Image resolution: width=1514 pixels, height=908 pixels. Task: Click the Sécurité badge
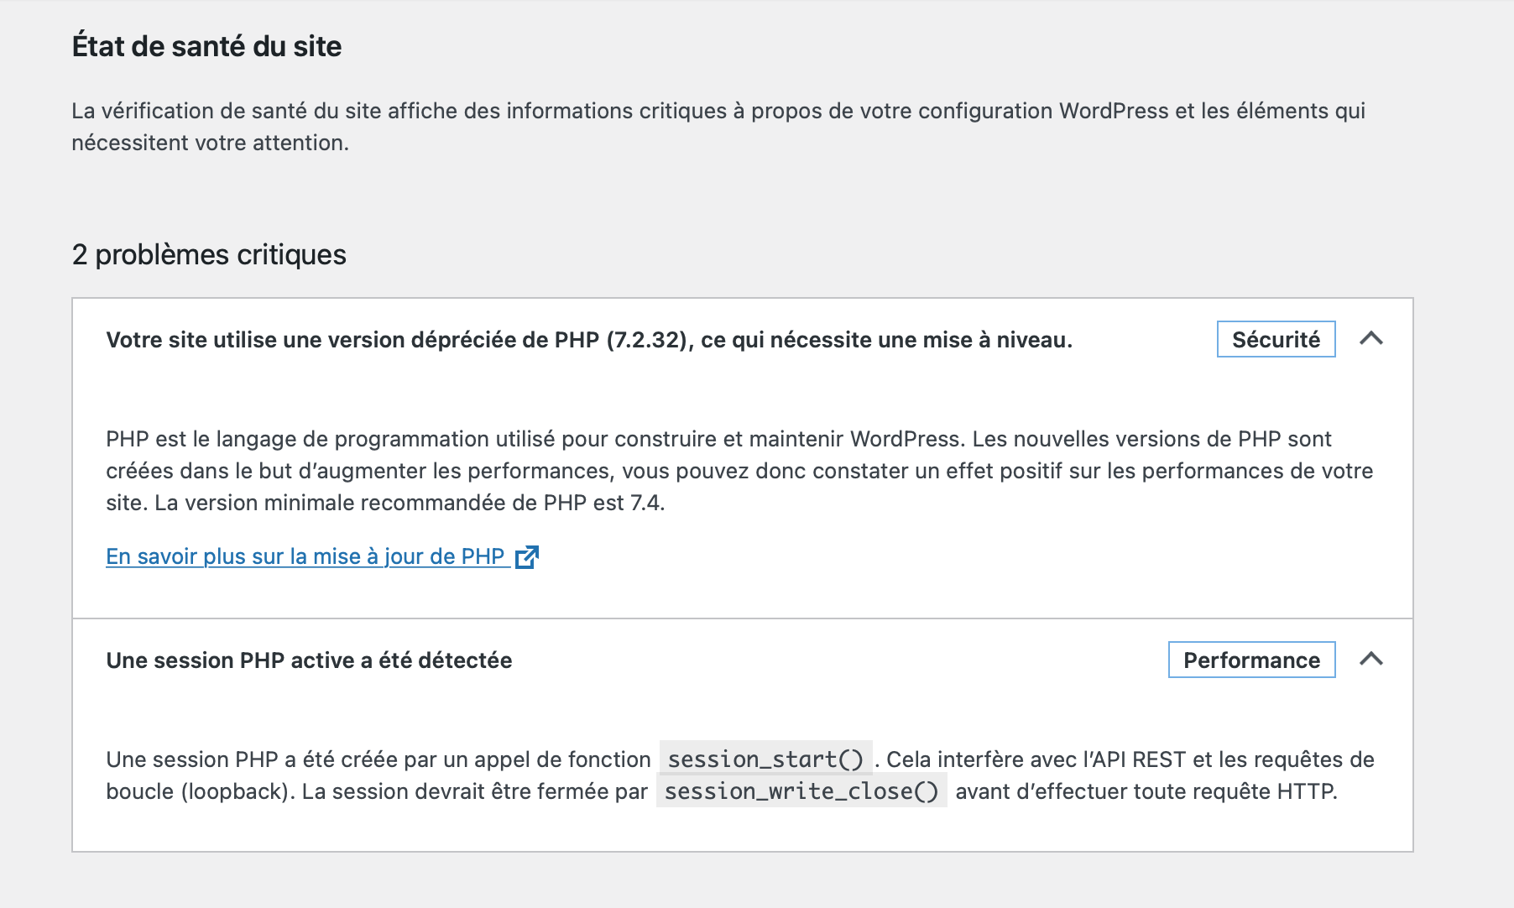(x=1275, y=340)
